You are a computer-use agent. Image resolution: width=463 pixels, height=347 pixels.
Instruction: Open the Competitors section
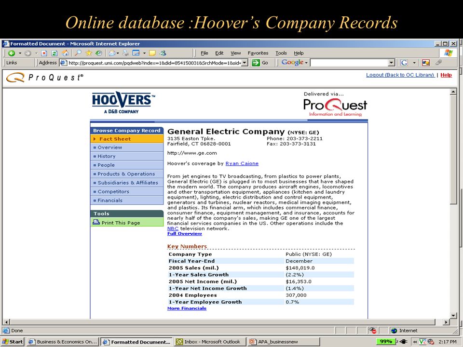(127, 191)
